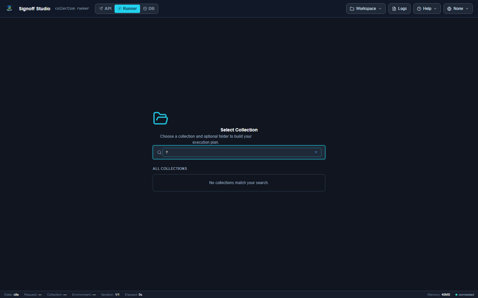This screenshot has width=478, height=298.
Task: Click the 'collection runner' subtitle text
Action: click(72, 9)
